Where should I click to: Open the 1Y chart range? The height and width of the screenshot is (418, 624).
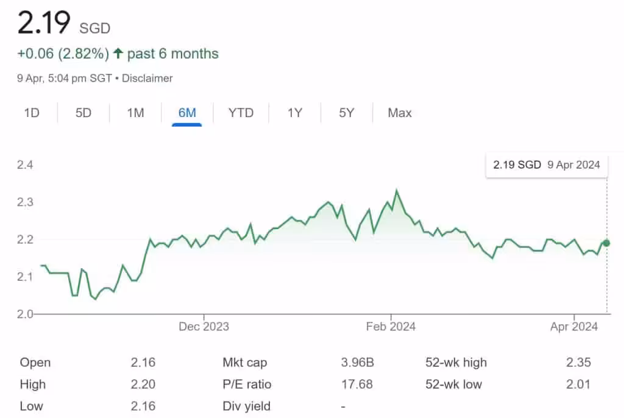[x=295, y=113]
